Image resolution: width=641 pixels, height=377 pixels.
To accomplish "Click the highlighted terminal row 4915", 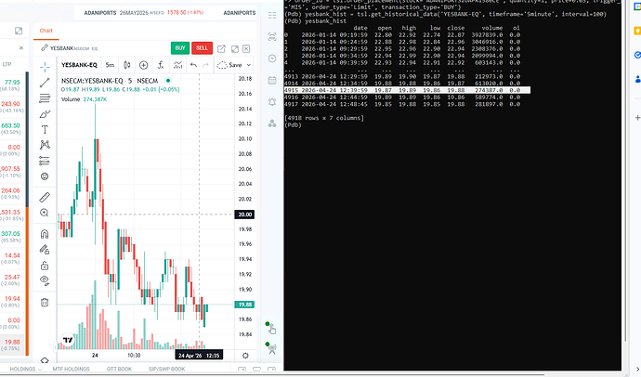I will 407,90.
